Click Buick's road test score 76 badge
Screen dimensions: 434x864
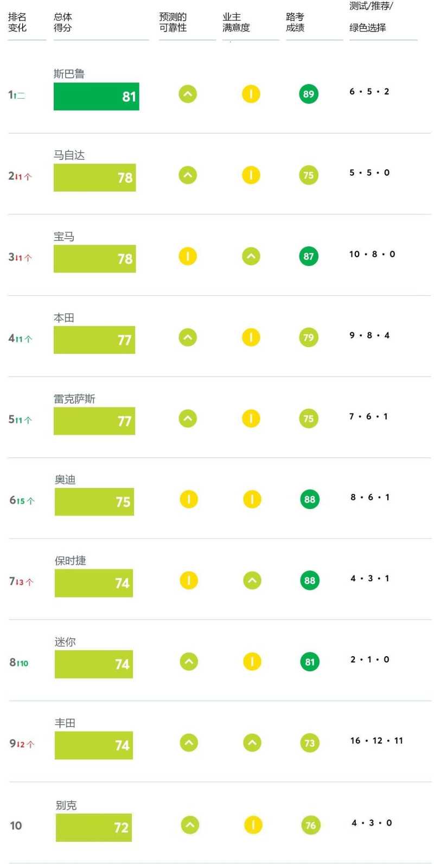point(310,825)
